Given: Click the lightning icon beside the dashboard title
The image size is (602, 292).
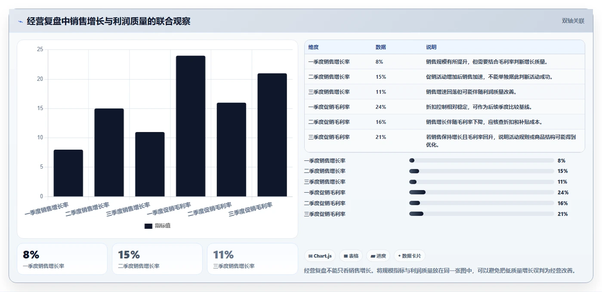Looking at the screenshot, I should click(x=20, y=22).
